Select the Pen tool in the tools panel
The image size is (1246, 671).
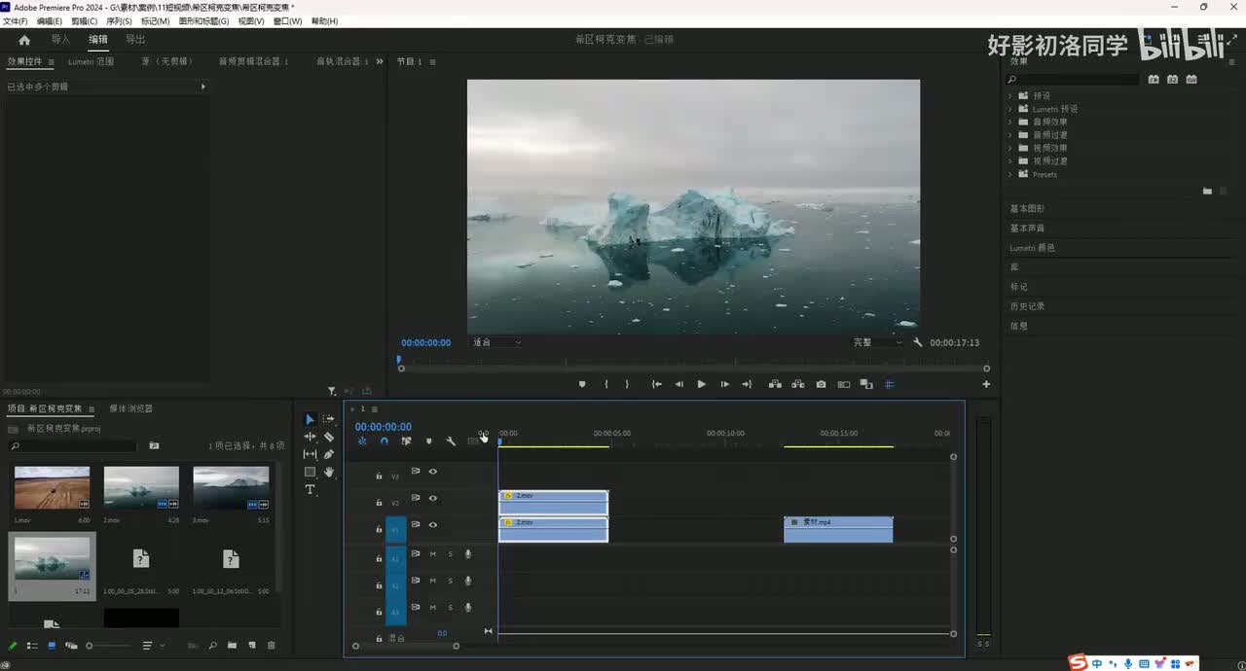[x=329, y=454]
